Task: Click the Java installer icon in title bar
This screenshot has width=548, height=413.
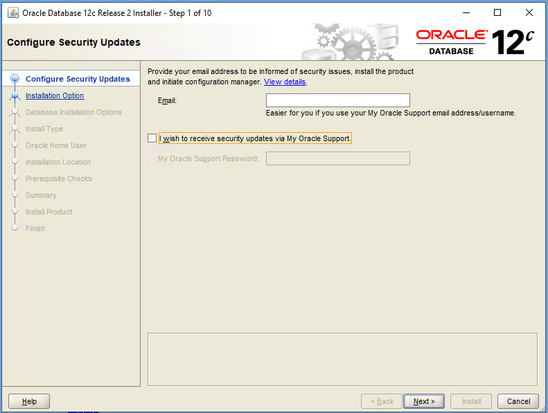Action: (x=13, y=13)
